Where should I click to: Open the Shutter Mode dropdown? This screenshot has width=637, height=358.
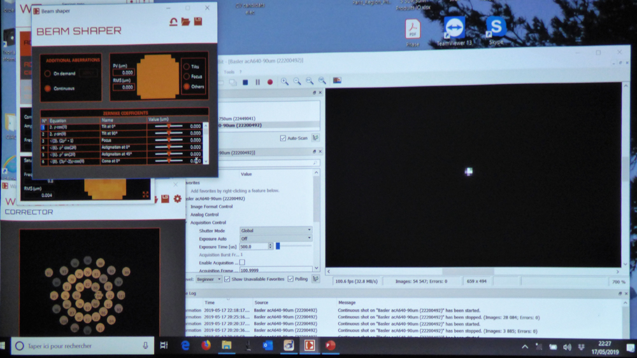click(x=276, y=230)
